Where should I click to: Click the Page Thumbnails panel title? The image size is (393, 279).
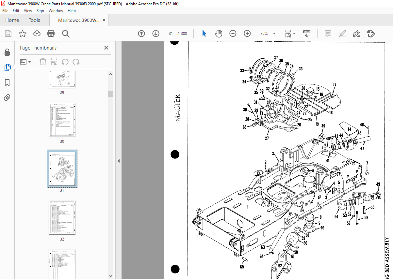click(38, 48)
